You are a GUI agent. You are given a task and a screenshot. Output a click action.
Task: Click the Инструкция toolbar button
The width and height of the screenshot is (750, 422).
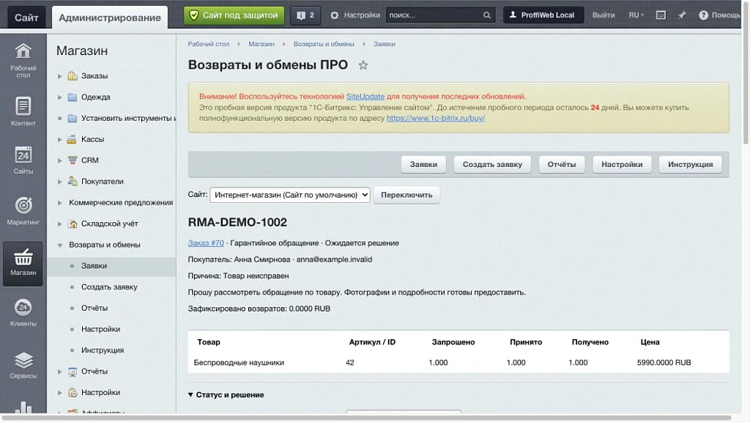[x=690, y=164]
